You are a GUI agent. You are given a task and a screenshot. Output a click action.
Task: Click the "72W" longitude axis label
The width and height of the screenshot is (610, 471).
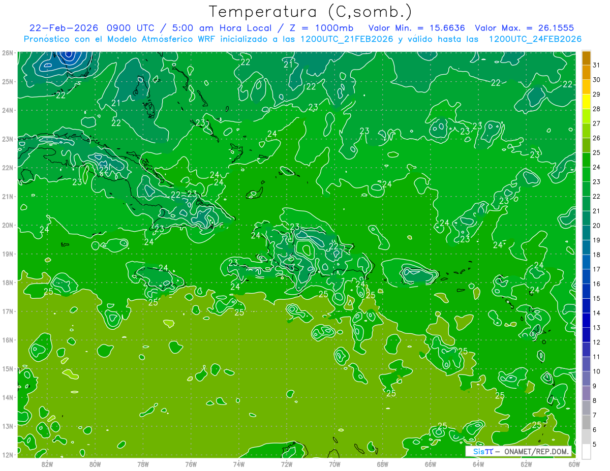pyautogui.click(x=287, y=464)
